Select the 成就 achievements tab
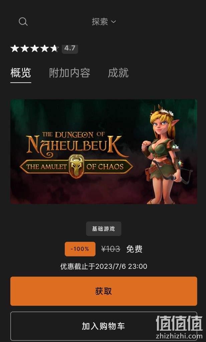The height and width of the screenshot is (342, 206). 118,73
